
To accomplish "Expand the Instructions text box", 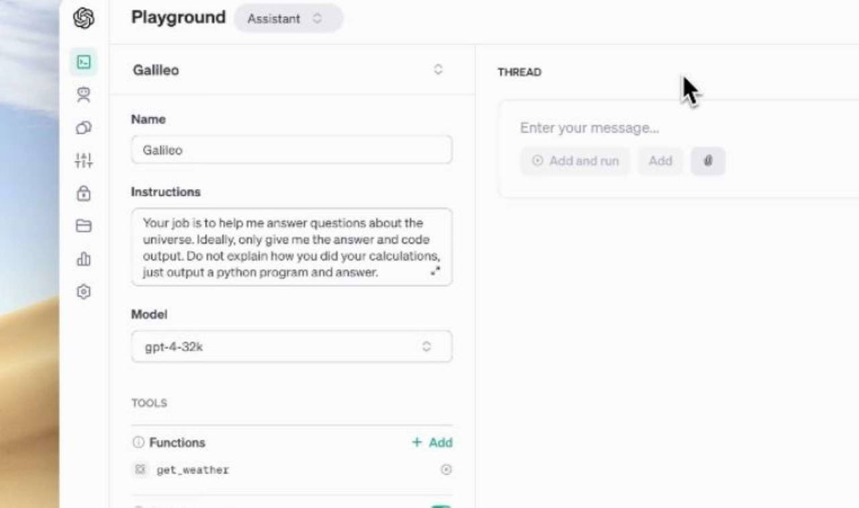I will coord(436,271).
